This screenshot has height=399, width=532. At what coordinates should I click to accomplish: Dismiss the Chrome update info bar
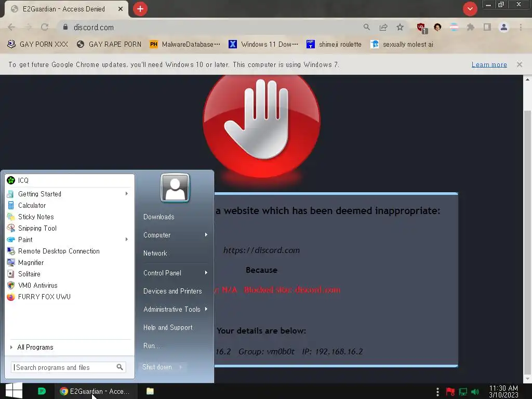(x=520, y=64)
